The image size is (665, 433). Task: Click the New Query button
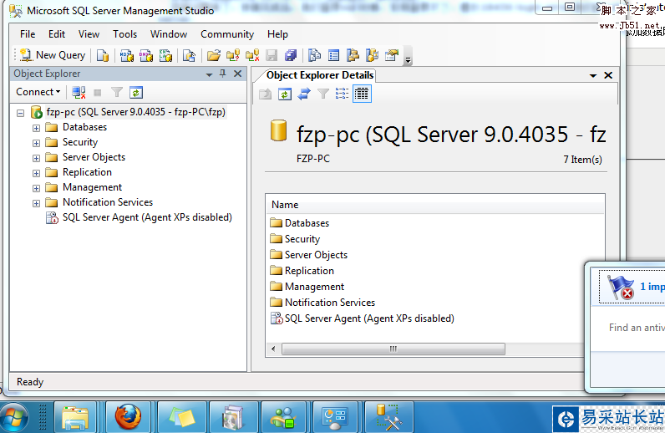[x=53, y=55]
